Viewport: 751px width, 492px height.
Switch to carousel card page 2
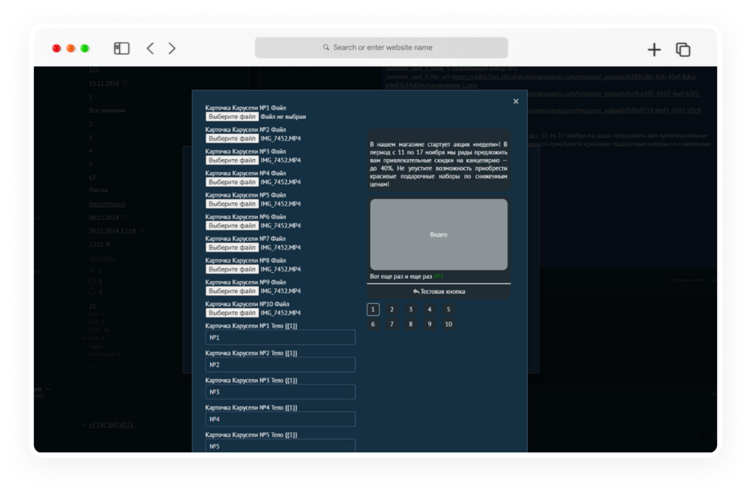[392, 309]
